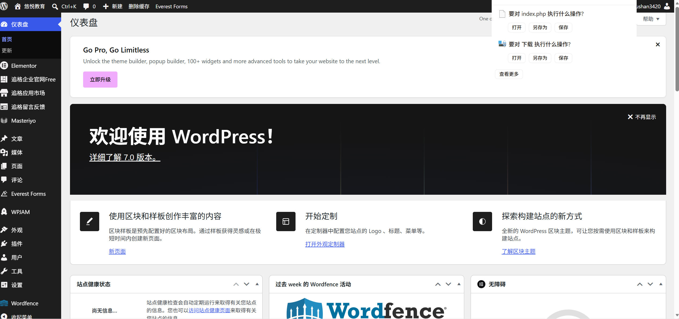Select 更新 submenu item
The image size is (679, 319).
click(7, 51)
